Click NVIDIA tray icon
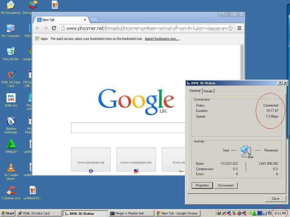 pyautogui.click(x=250, y=213)
